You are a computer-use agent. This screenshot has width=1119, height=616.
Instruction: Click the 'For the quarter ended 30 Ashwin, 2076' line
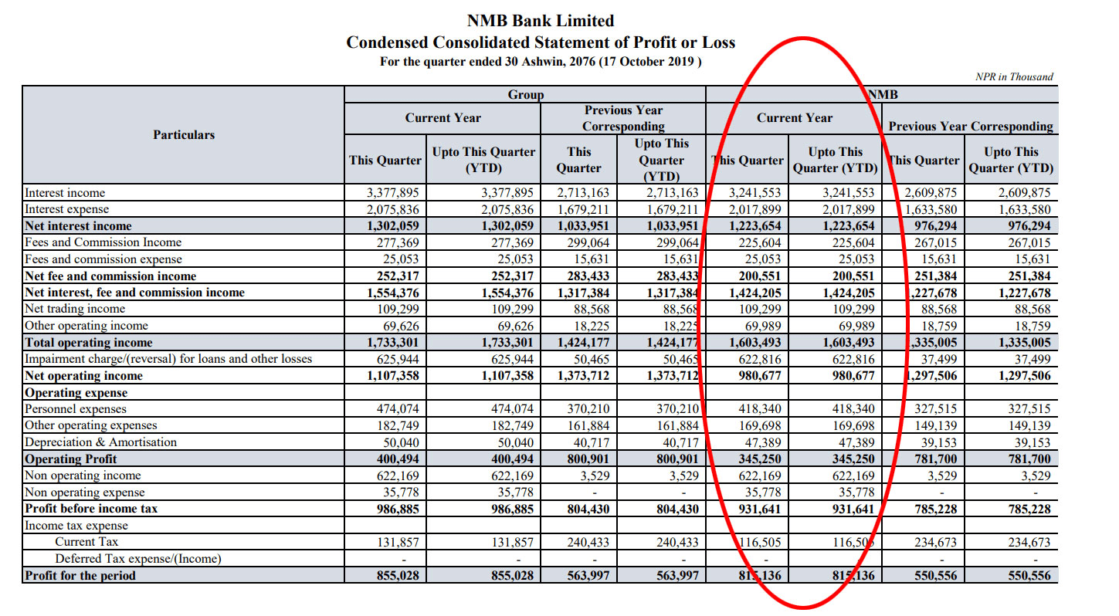coord(541,62)
